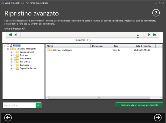This screenshot has width=166, height=123.
Task: Check the Windows Mail folder checkbox
Action: [15, 52]
